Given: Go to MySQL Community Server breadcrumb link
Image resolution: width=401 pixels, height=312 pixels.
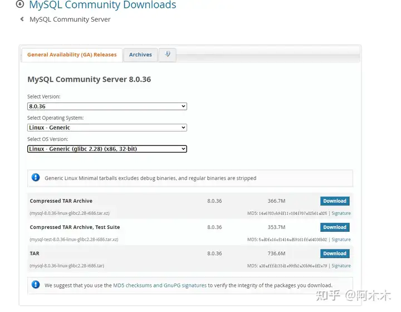Looking at the screenshot, I should tap(70, 19).
